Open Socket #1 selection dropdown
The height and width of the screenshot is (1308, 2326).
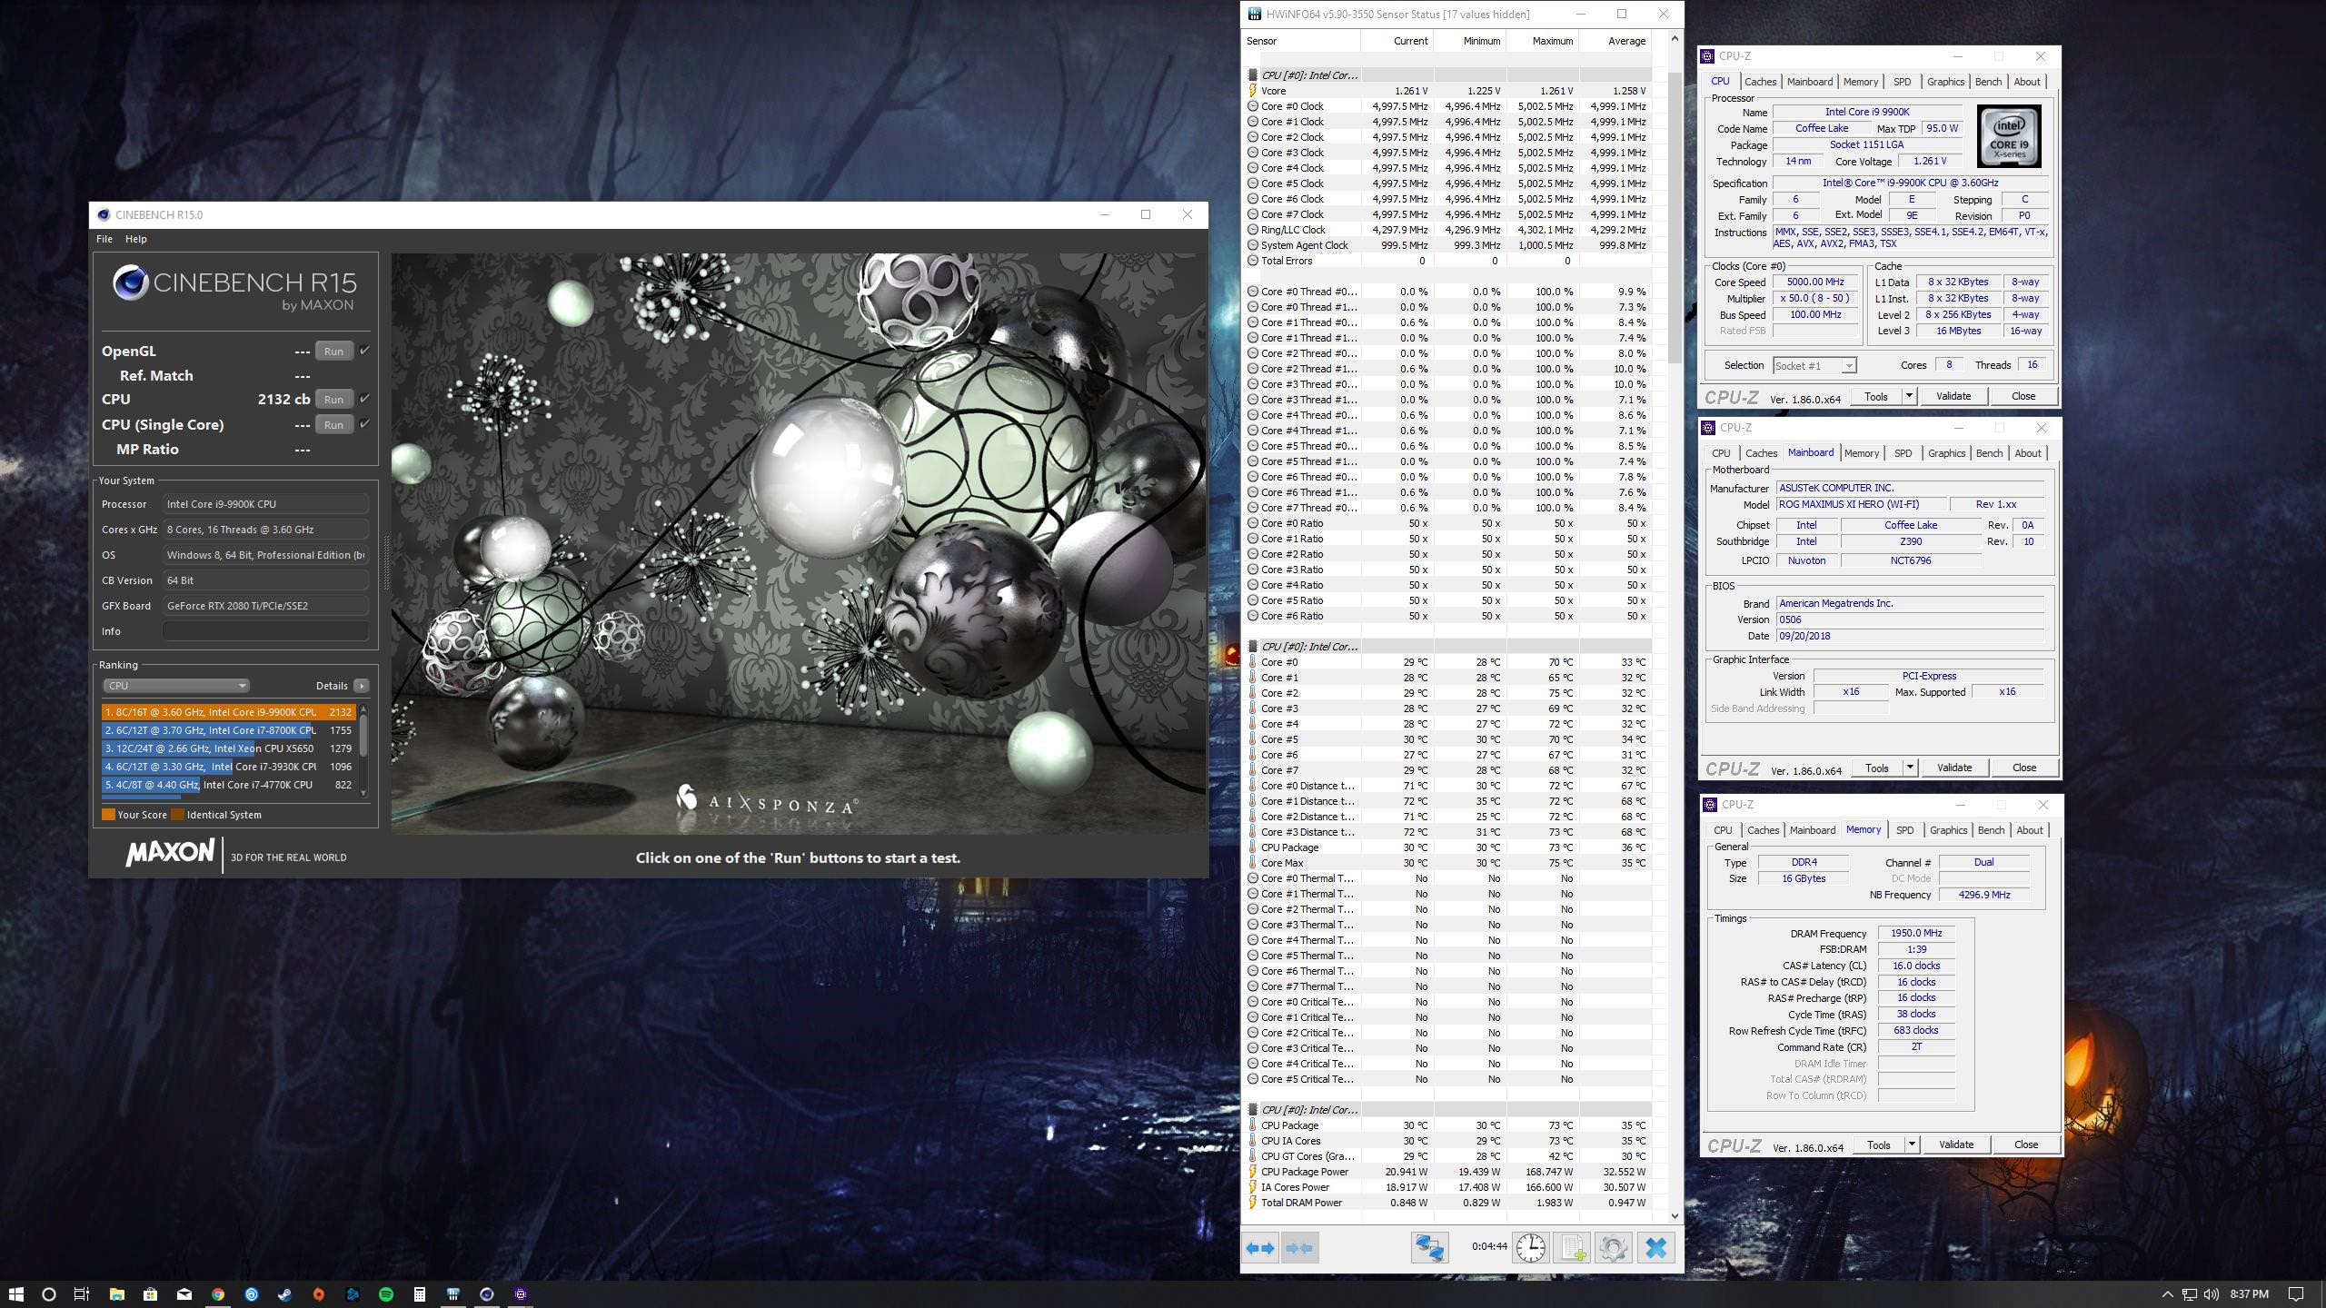[1814, 365]
